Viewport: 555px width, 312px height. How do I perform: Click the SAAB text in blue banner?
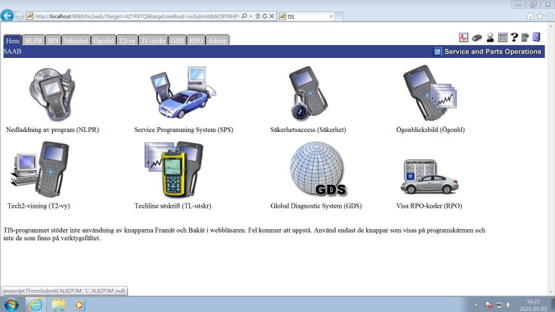tap(12, 51)
